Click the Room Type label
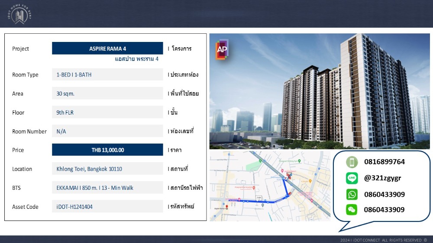The width and height of the screenshot is (433, 243). (25, 75)
